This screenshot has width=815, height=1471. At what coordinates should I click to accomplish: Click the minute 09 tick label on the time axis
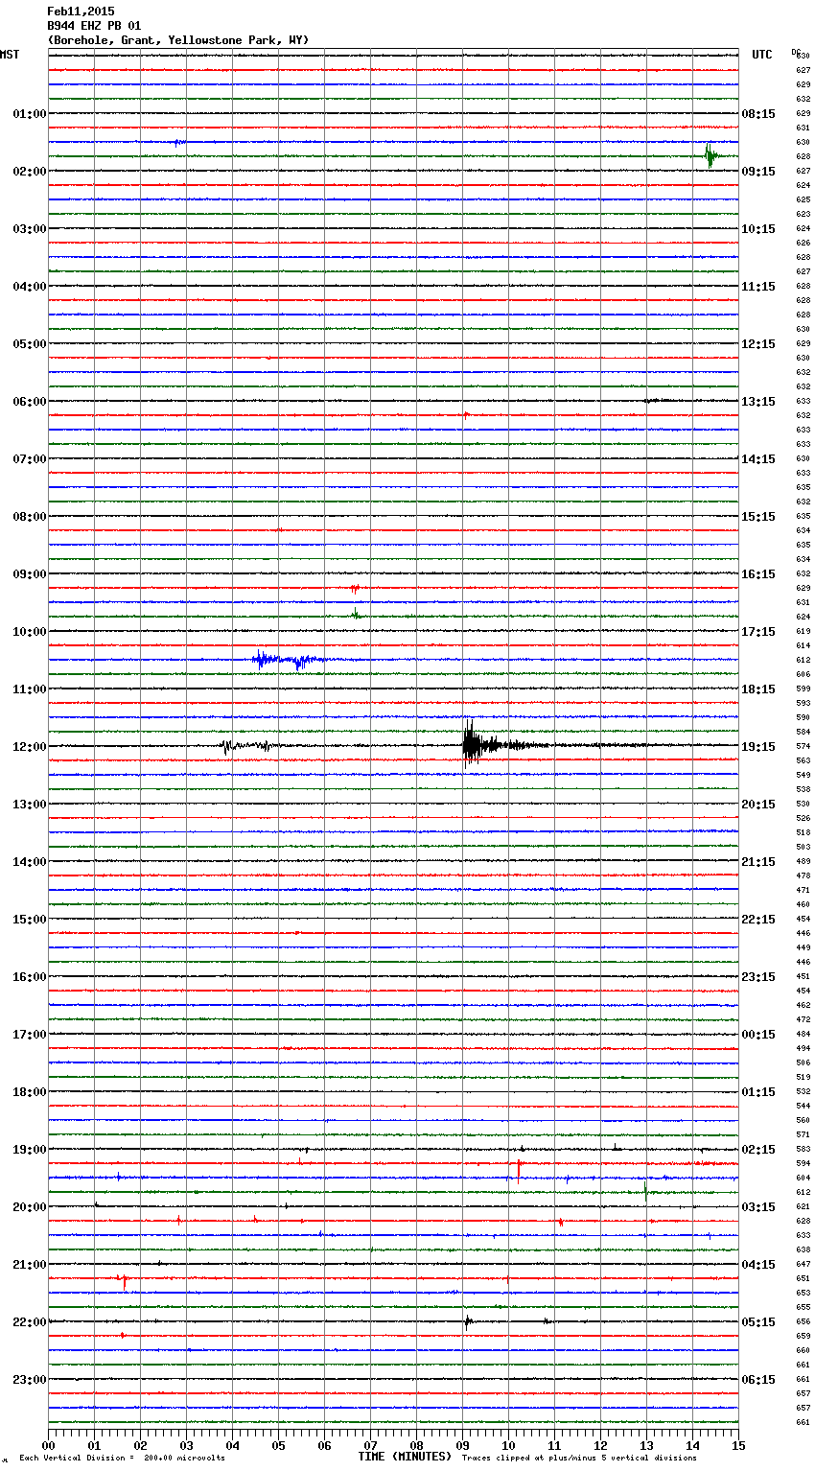tap(462, 1445)
